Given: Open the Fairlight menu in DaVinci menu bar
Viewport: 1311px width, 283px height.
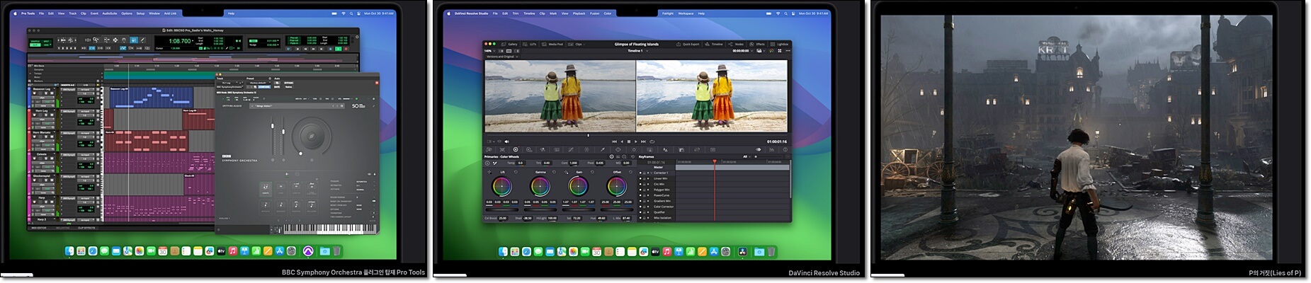Looking at the screenshot, I should point(668,13).
